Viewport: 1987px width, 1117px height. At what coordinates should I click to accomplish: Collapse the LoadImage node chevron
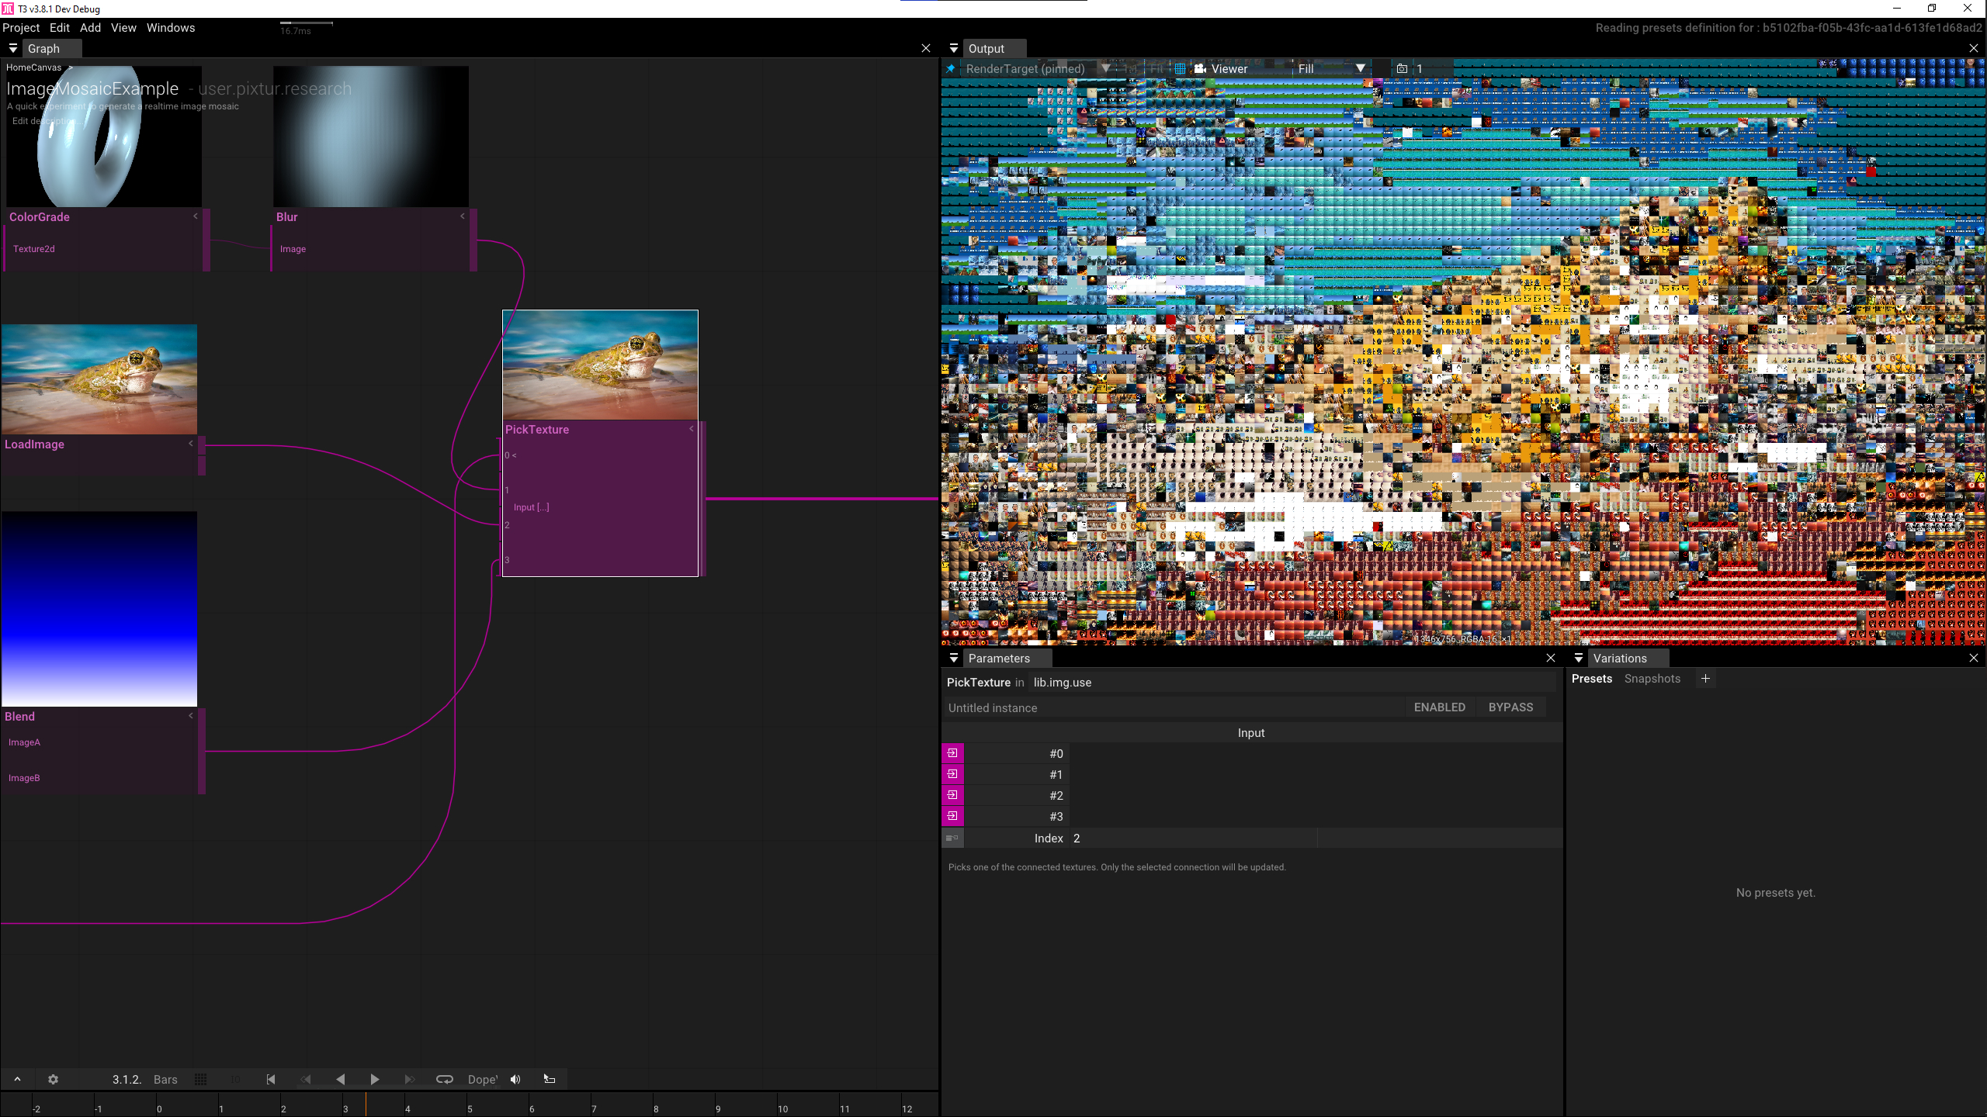pos(191,444)
